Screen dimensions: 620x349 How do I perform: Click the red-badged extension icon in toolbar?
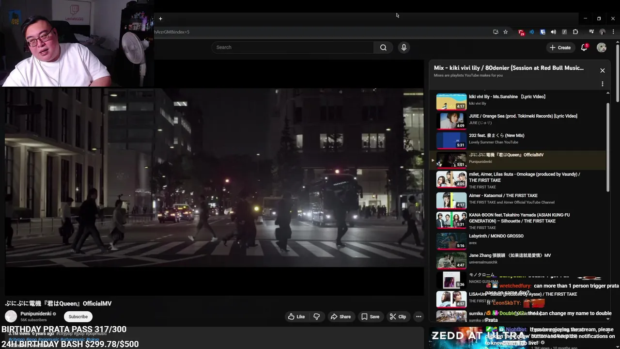[521, 32]
